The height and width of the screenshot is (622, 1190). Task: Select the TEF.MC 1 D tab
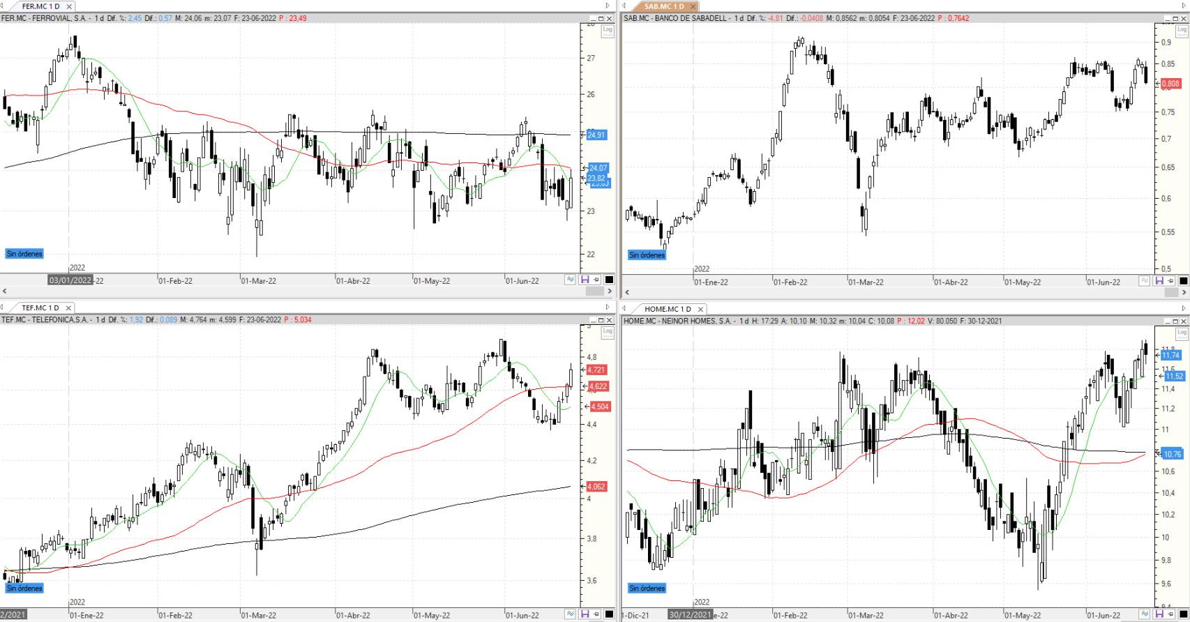tap(40, 308)
